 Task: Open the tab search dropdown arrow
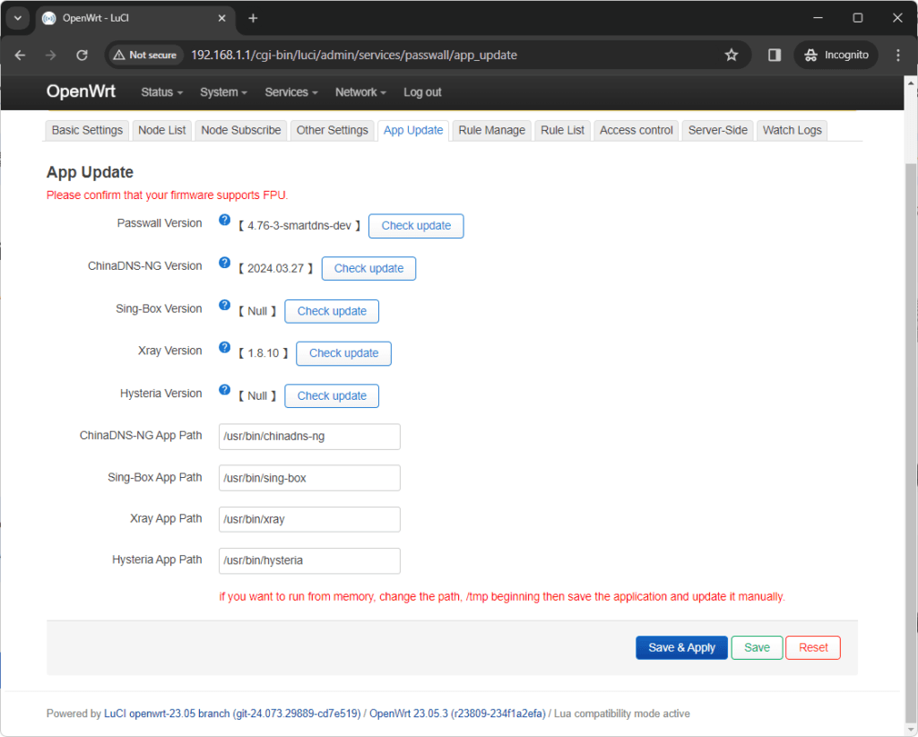point(18,18)
